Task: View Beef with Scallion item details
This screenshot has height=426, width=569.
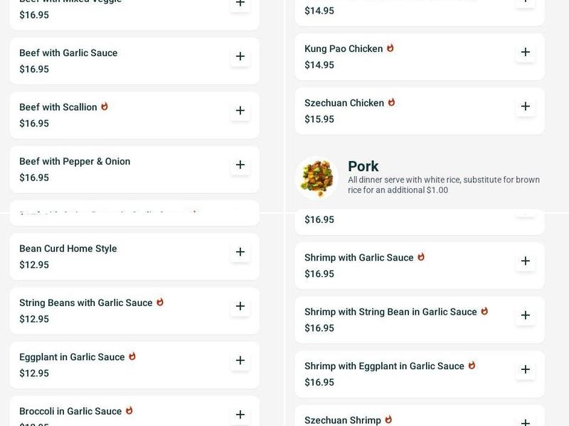Action: 58,107
